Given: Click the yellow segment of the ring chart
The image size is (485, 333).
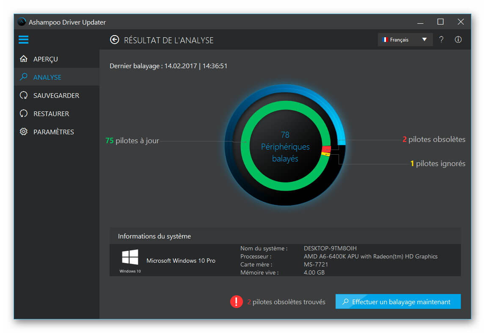Looking at the screenshot, I should 326,154.
